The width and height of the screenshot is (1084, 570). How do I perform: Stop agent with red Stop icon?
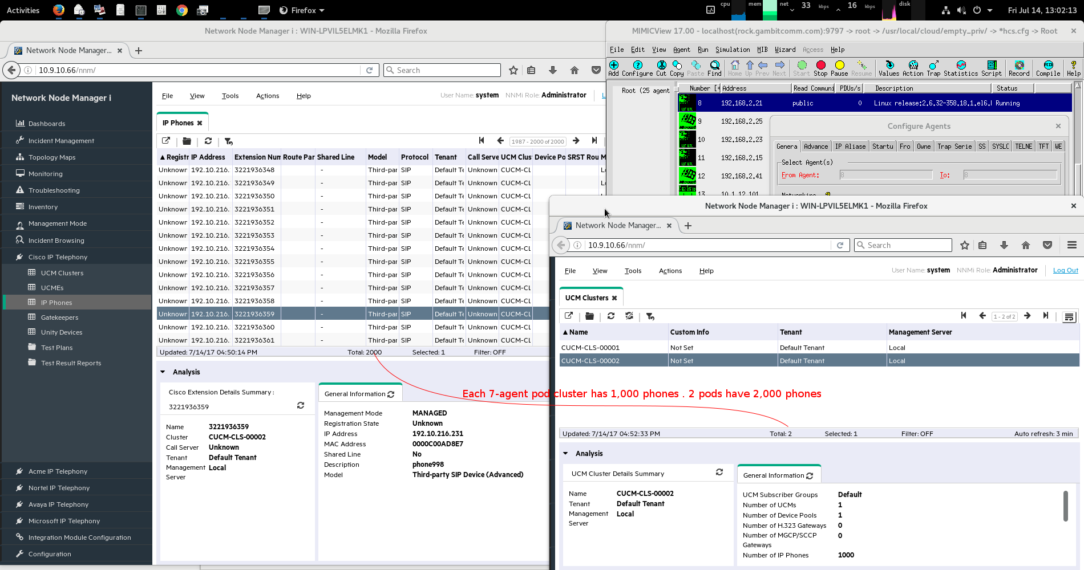(820, 68)
